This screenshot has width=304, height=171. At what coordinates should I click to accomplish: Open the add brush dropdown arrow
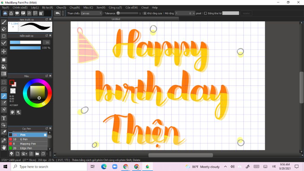(26, 154)
